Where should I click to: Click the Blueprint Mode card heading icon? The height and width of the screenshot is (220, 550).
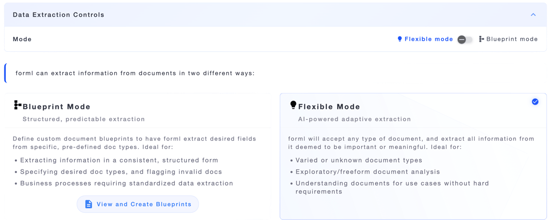click(x=18, y=105)
